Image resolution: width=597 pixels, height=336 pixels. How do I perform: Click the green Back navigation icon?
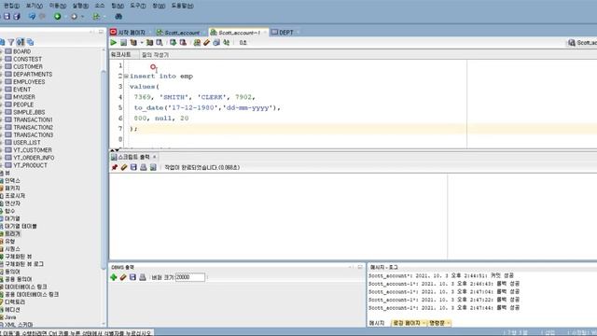58,17
